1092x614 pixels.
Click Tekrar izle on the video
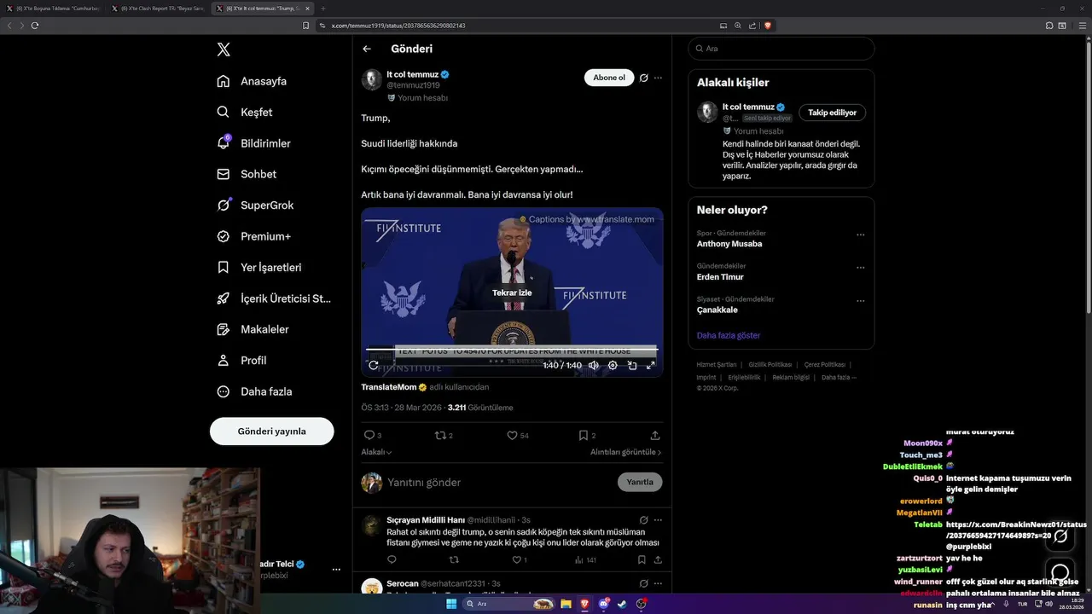512,293
